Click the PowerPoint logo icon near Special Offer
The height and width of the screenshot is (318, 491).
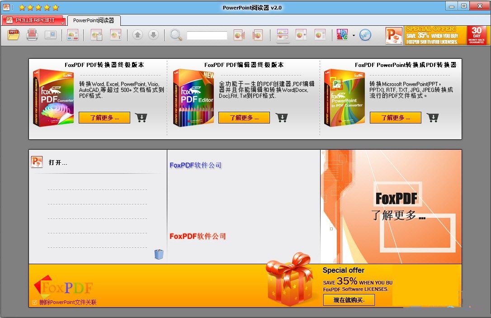(394, 36)
